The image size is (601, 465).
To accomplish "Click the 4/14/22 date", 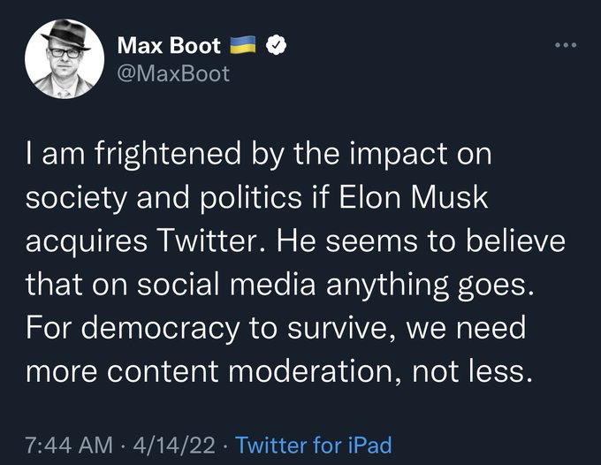I will [x=174, y=443].
